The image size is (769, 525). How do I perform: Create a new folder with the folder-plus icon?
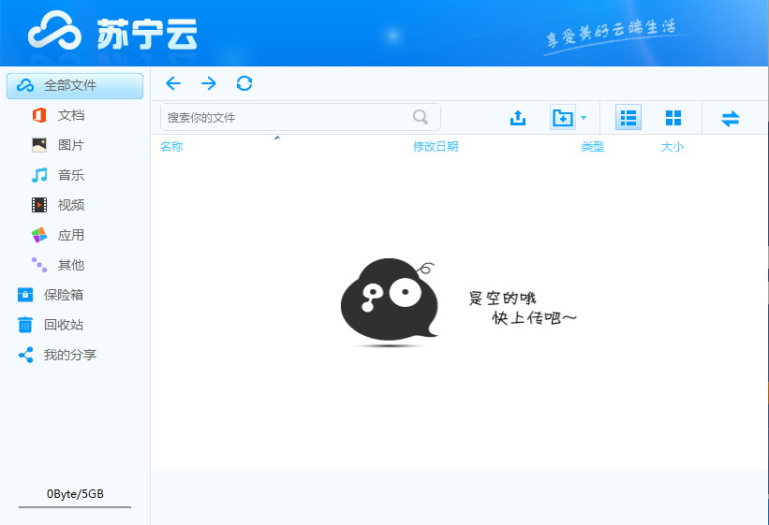tap(563, 118)
